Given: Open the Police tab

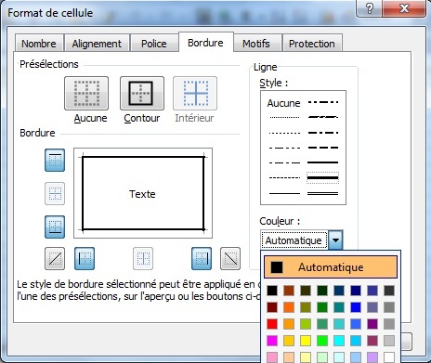Looking at the screenshot, I should tap(154, 44).
